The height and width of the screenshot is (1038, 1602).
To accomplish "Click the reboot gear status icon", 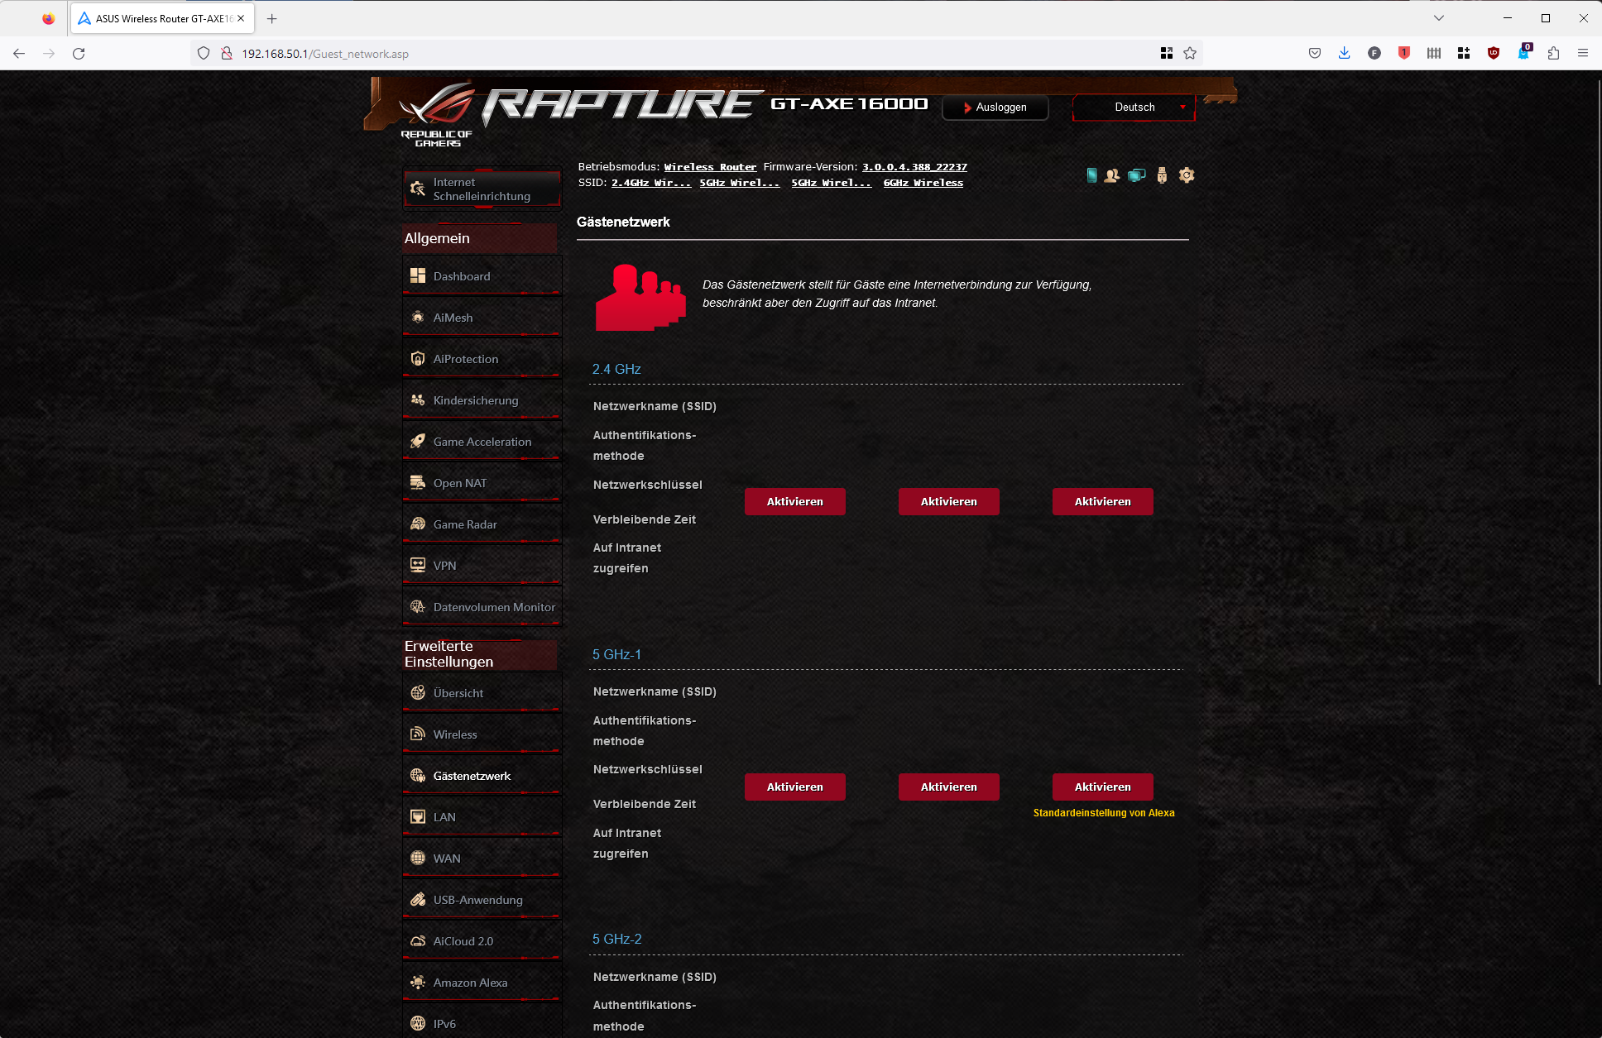I will [x=1187, y=175].
